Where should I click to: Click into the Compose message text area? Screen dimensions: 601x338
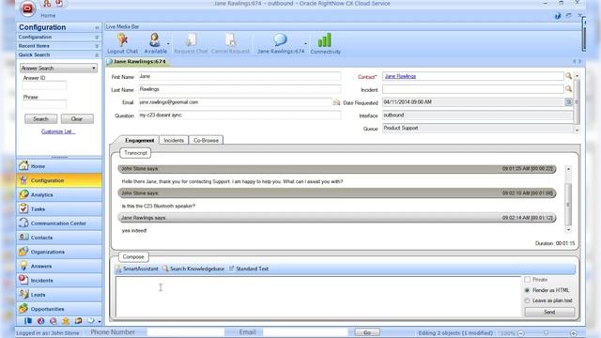click(x=318, y=297)
